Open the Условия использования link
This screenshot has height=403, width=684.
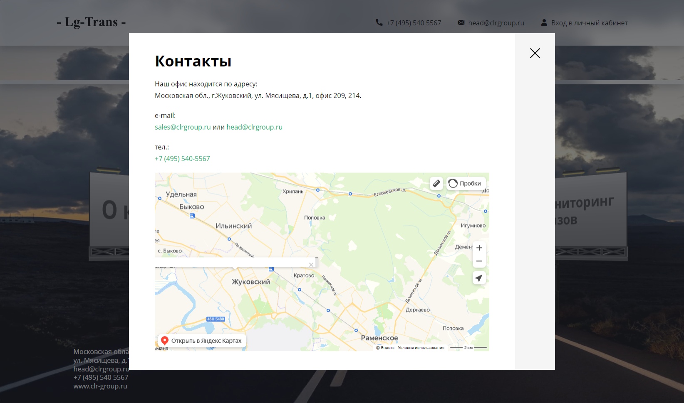point(421,347)
